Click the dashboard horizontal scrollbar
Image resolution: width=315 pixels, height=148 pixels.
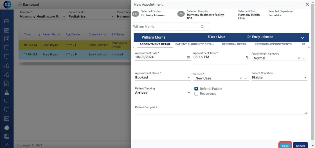(76, 64)
